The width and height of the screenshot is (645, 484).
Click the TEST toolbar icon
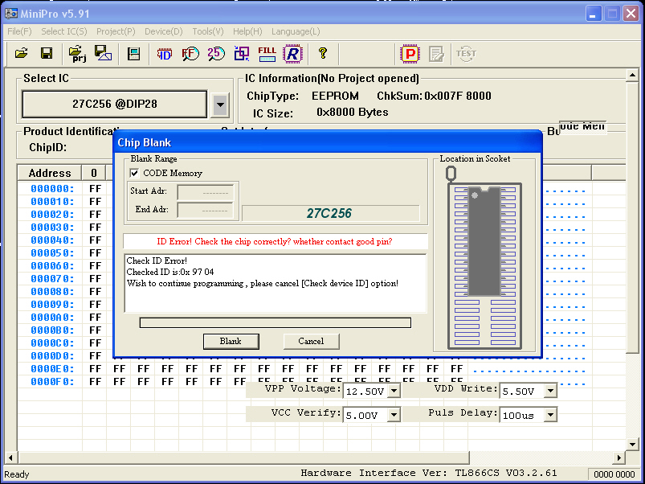[466, 54]
